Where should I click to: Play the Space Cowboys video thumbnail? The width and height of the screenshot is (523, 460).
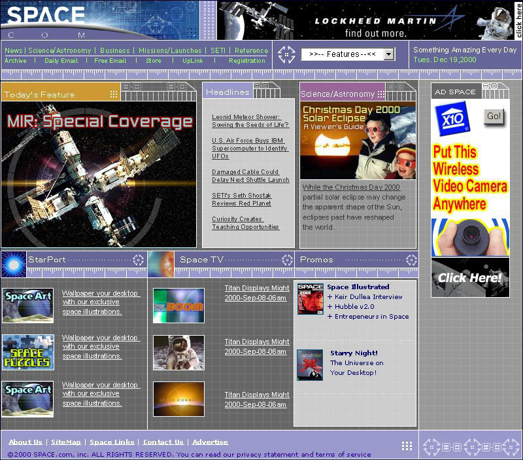pos(178,399)
